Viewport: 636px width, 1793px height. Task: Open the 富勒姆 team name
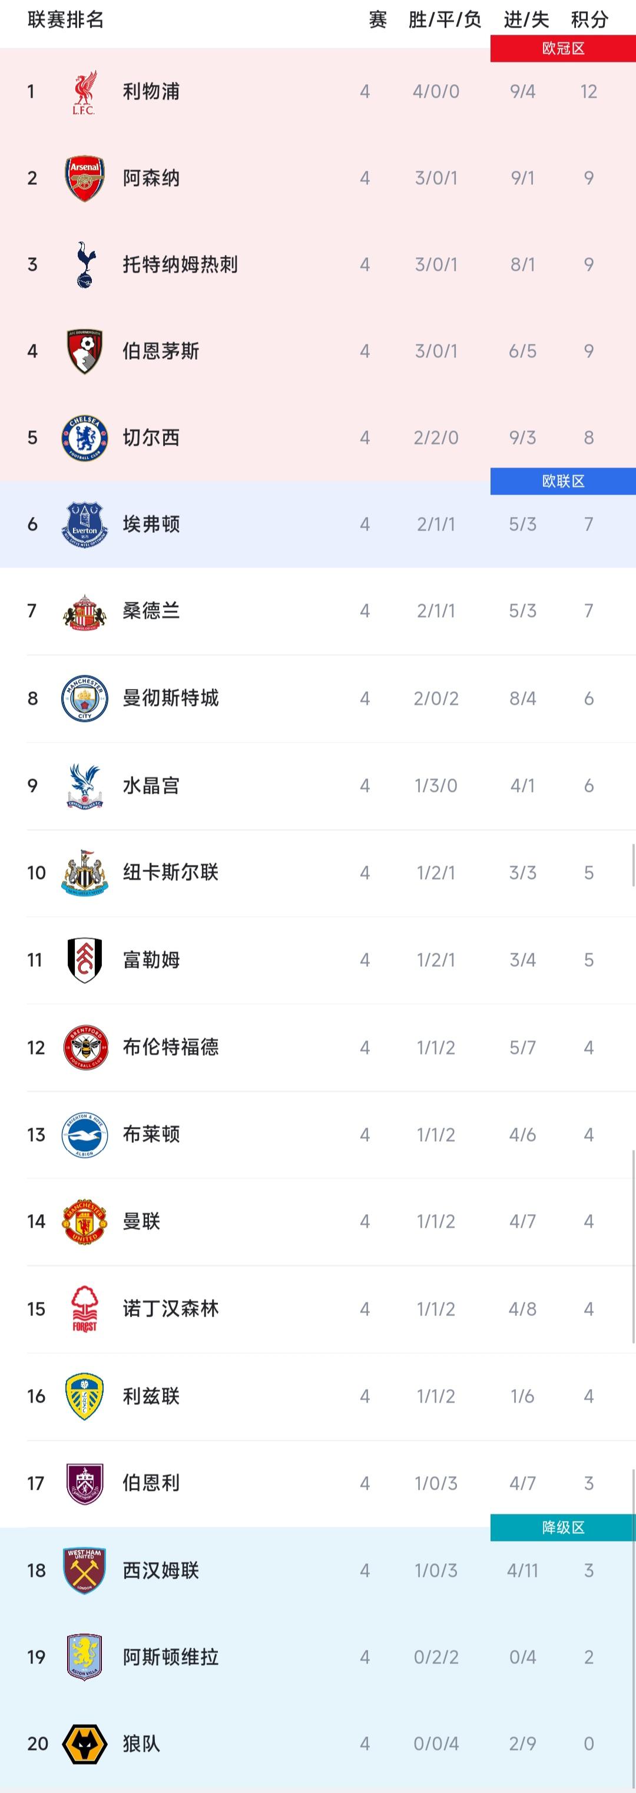(x=151, y=960)
